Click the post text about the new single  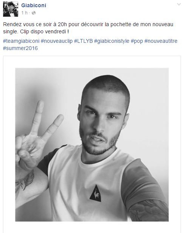[x=88, y=28]
